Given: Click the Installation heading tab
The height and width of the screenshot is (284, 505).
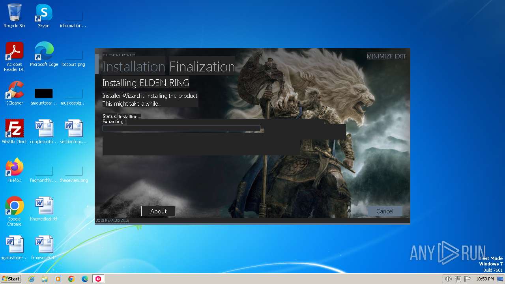Looking at the screenshot, I should pos(134,67).
